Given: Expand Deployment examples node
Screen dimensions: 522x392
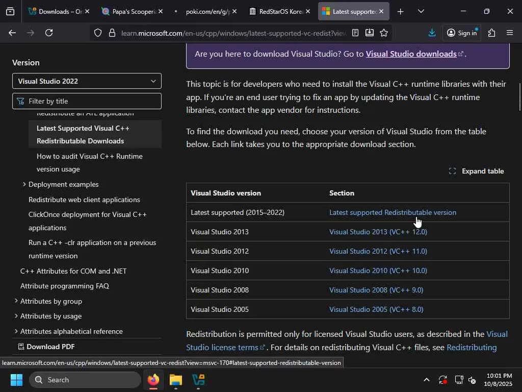Looking at the screenshot, I should [x=24, y=184].
